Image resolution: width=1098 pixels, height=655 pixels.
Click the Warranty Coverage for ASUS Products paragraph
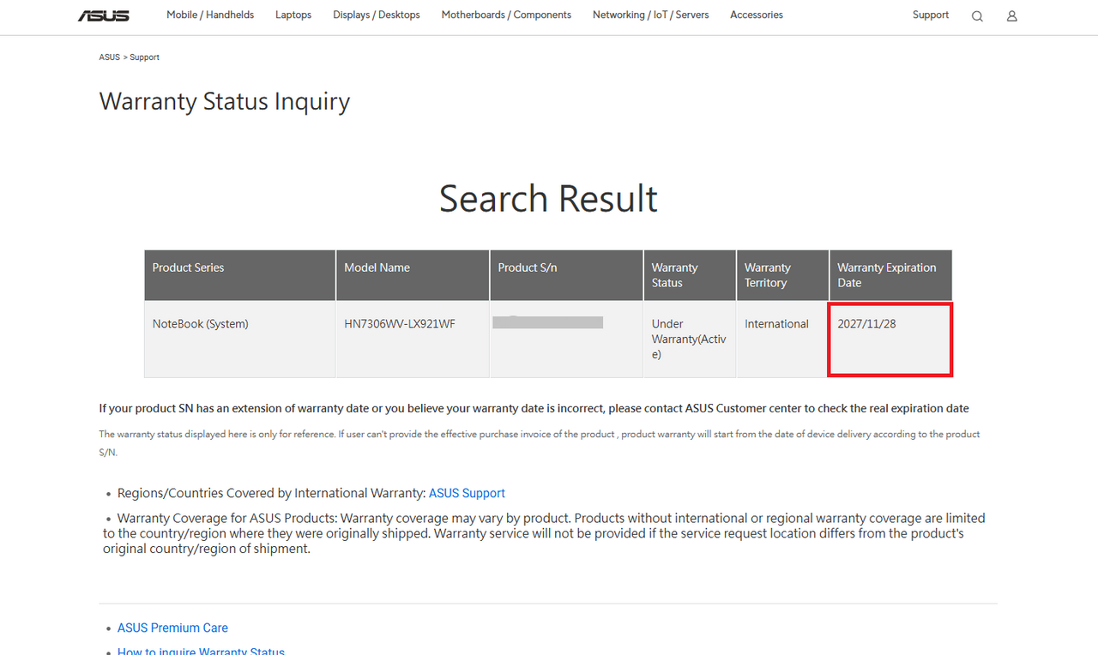pyautogui.click(x=545, y=533)
